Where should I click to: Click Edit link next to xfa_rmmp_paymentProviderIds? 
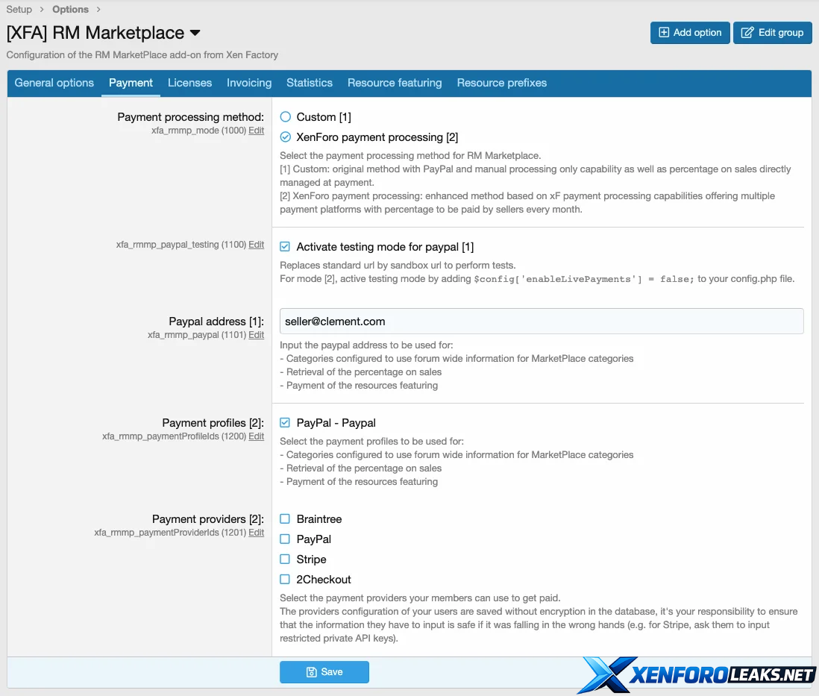tap(256, 533)
